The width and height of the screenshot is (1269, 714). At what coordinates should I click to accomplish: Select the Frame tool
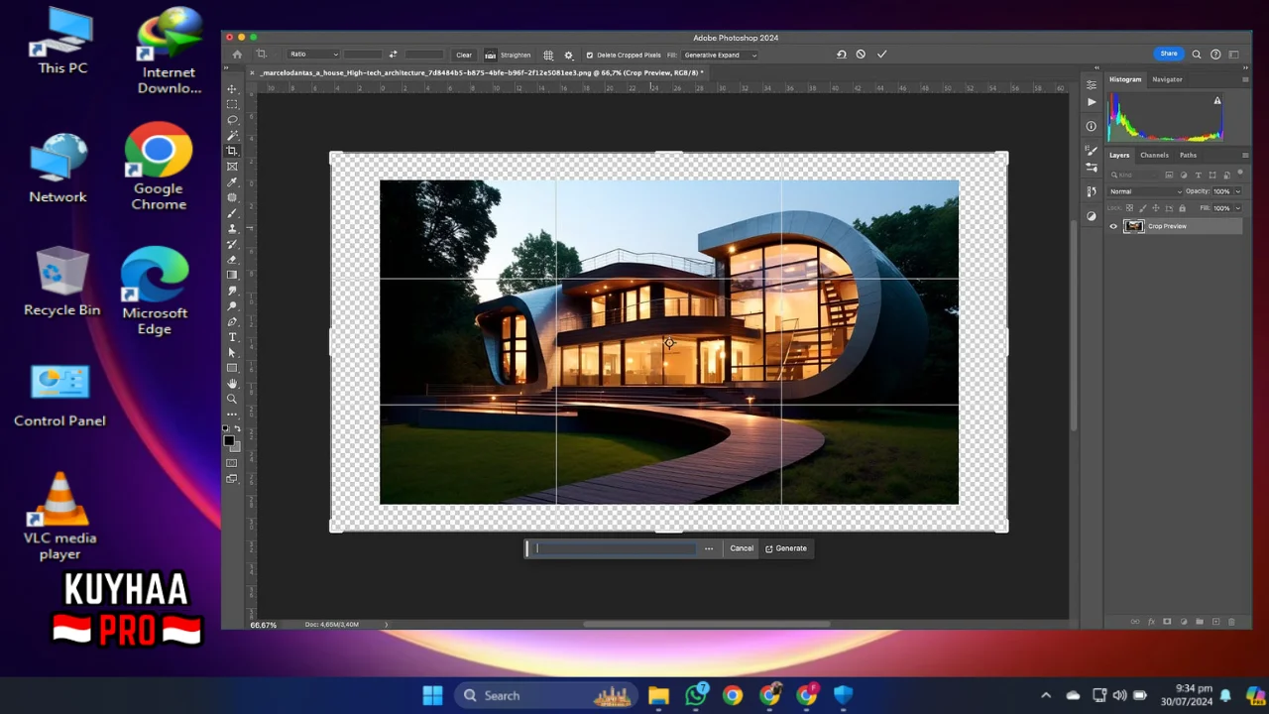coord(232,167)
